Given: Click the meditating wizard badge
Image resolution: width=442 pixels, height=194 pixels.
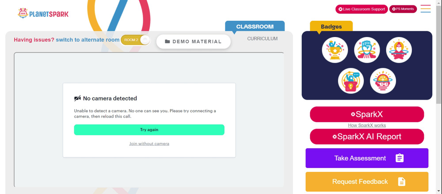Looking at the screenshot, I should point(399,50).
